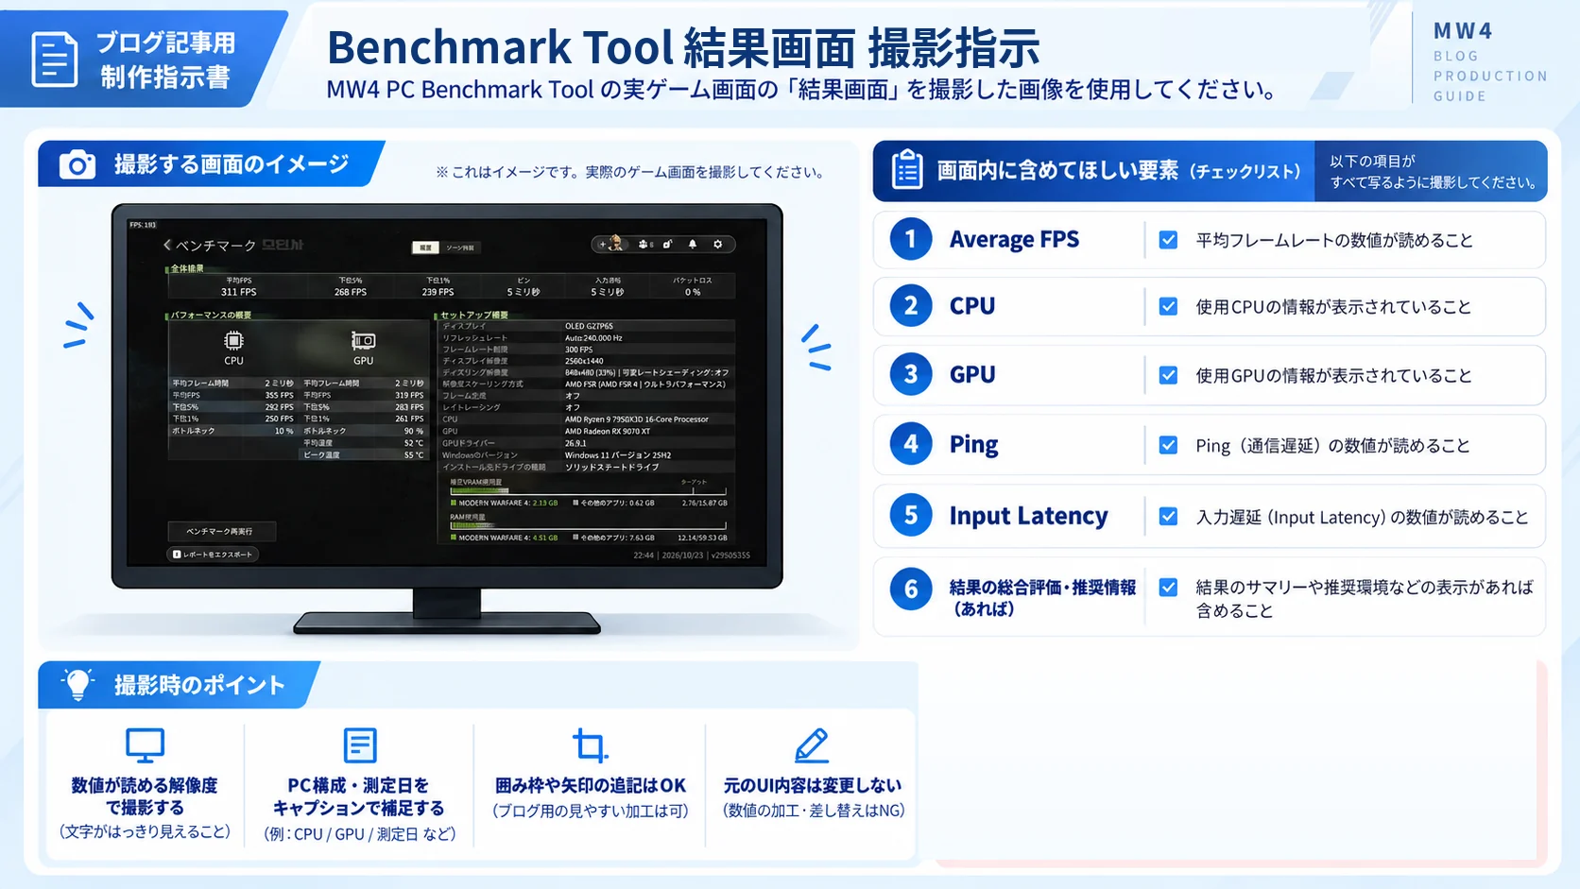The width and height of the screenshot is (1580, 889).
Task: Click the number 3 badge beside GPU
Action: (x=911, y=374)
